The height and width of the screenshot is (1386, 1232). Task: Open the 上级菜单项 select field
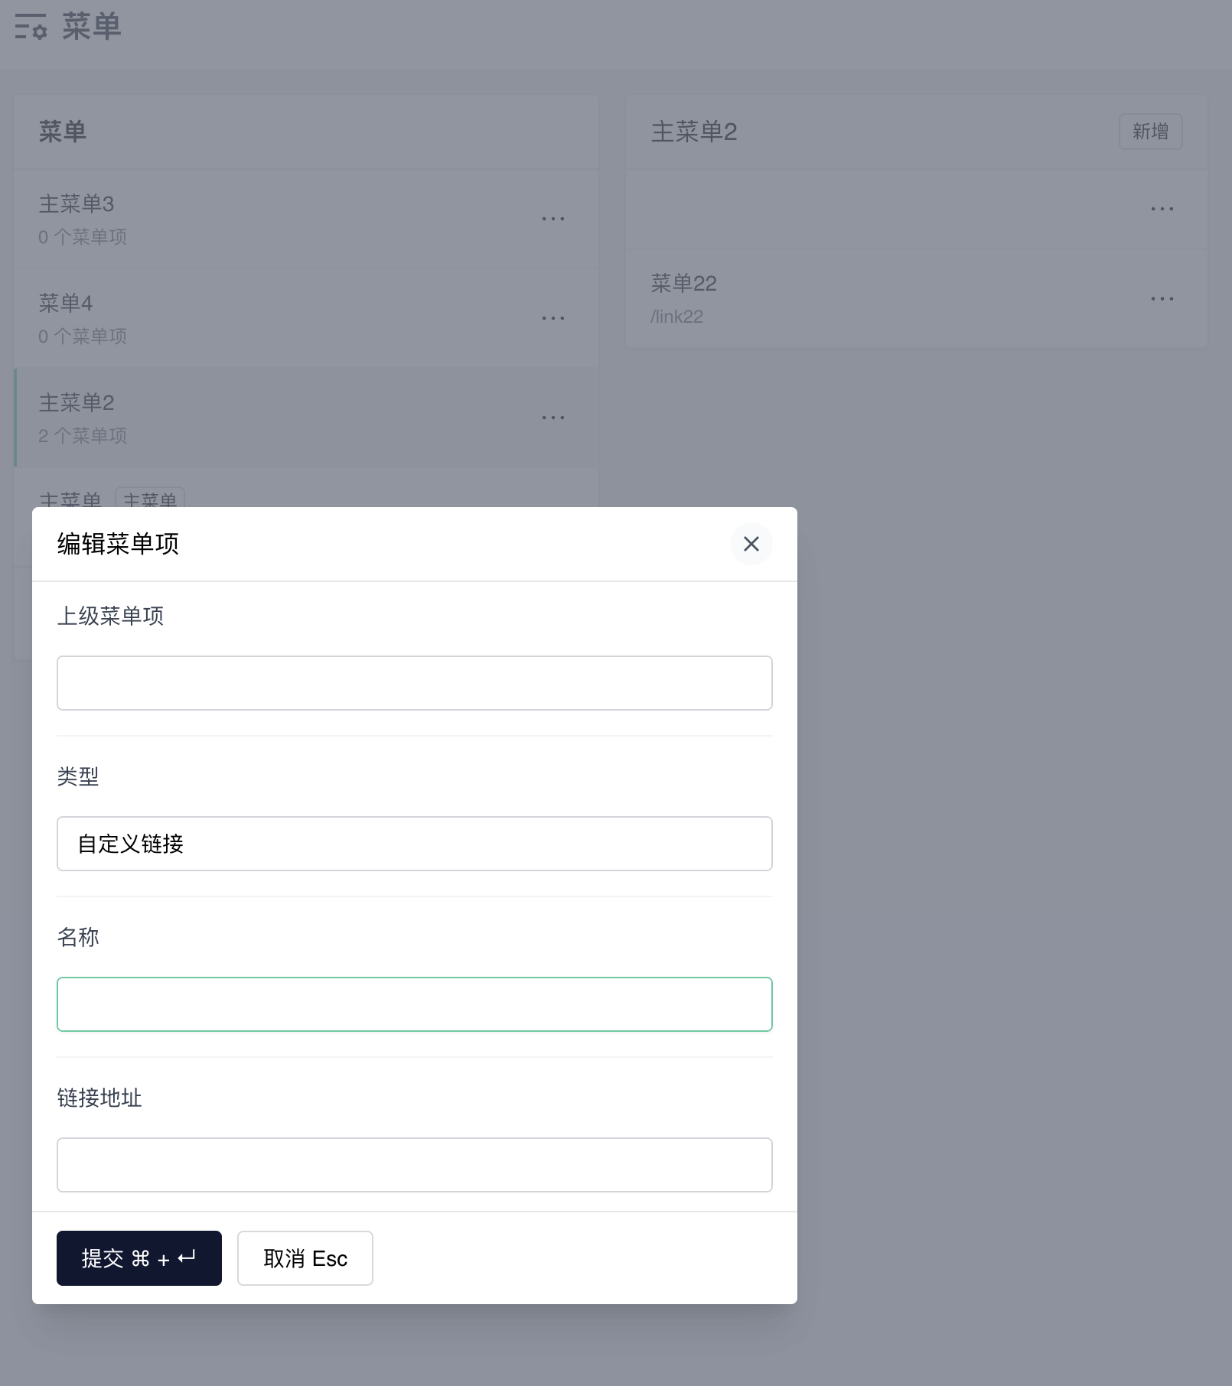414,683
